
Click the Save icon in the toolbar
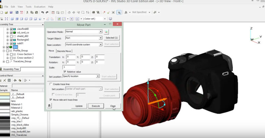(11, 13)
